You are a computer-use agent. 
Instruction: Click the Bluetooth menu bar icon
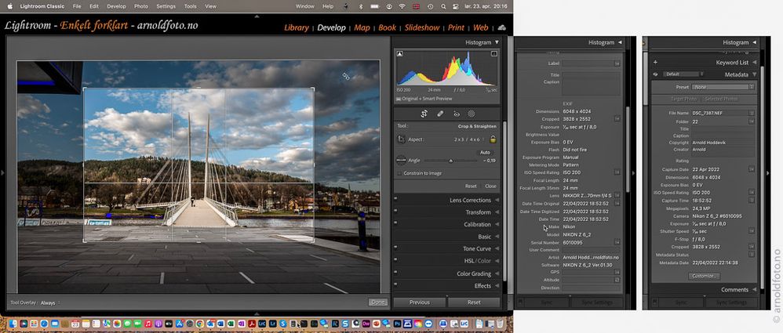click(x=361, y=6)
